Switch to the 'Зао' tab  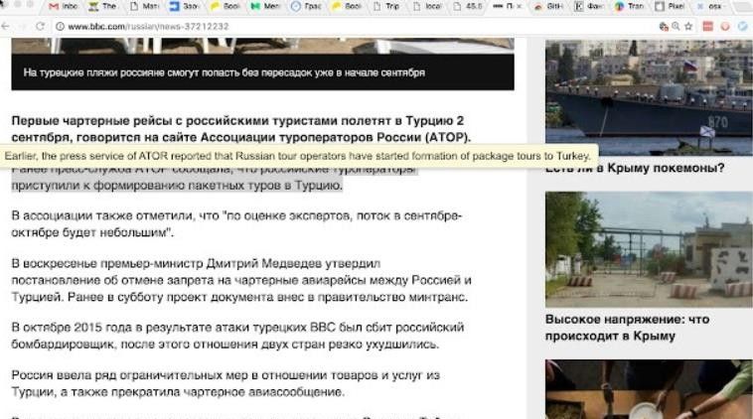tap(184, 6)
